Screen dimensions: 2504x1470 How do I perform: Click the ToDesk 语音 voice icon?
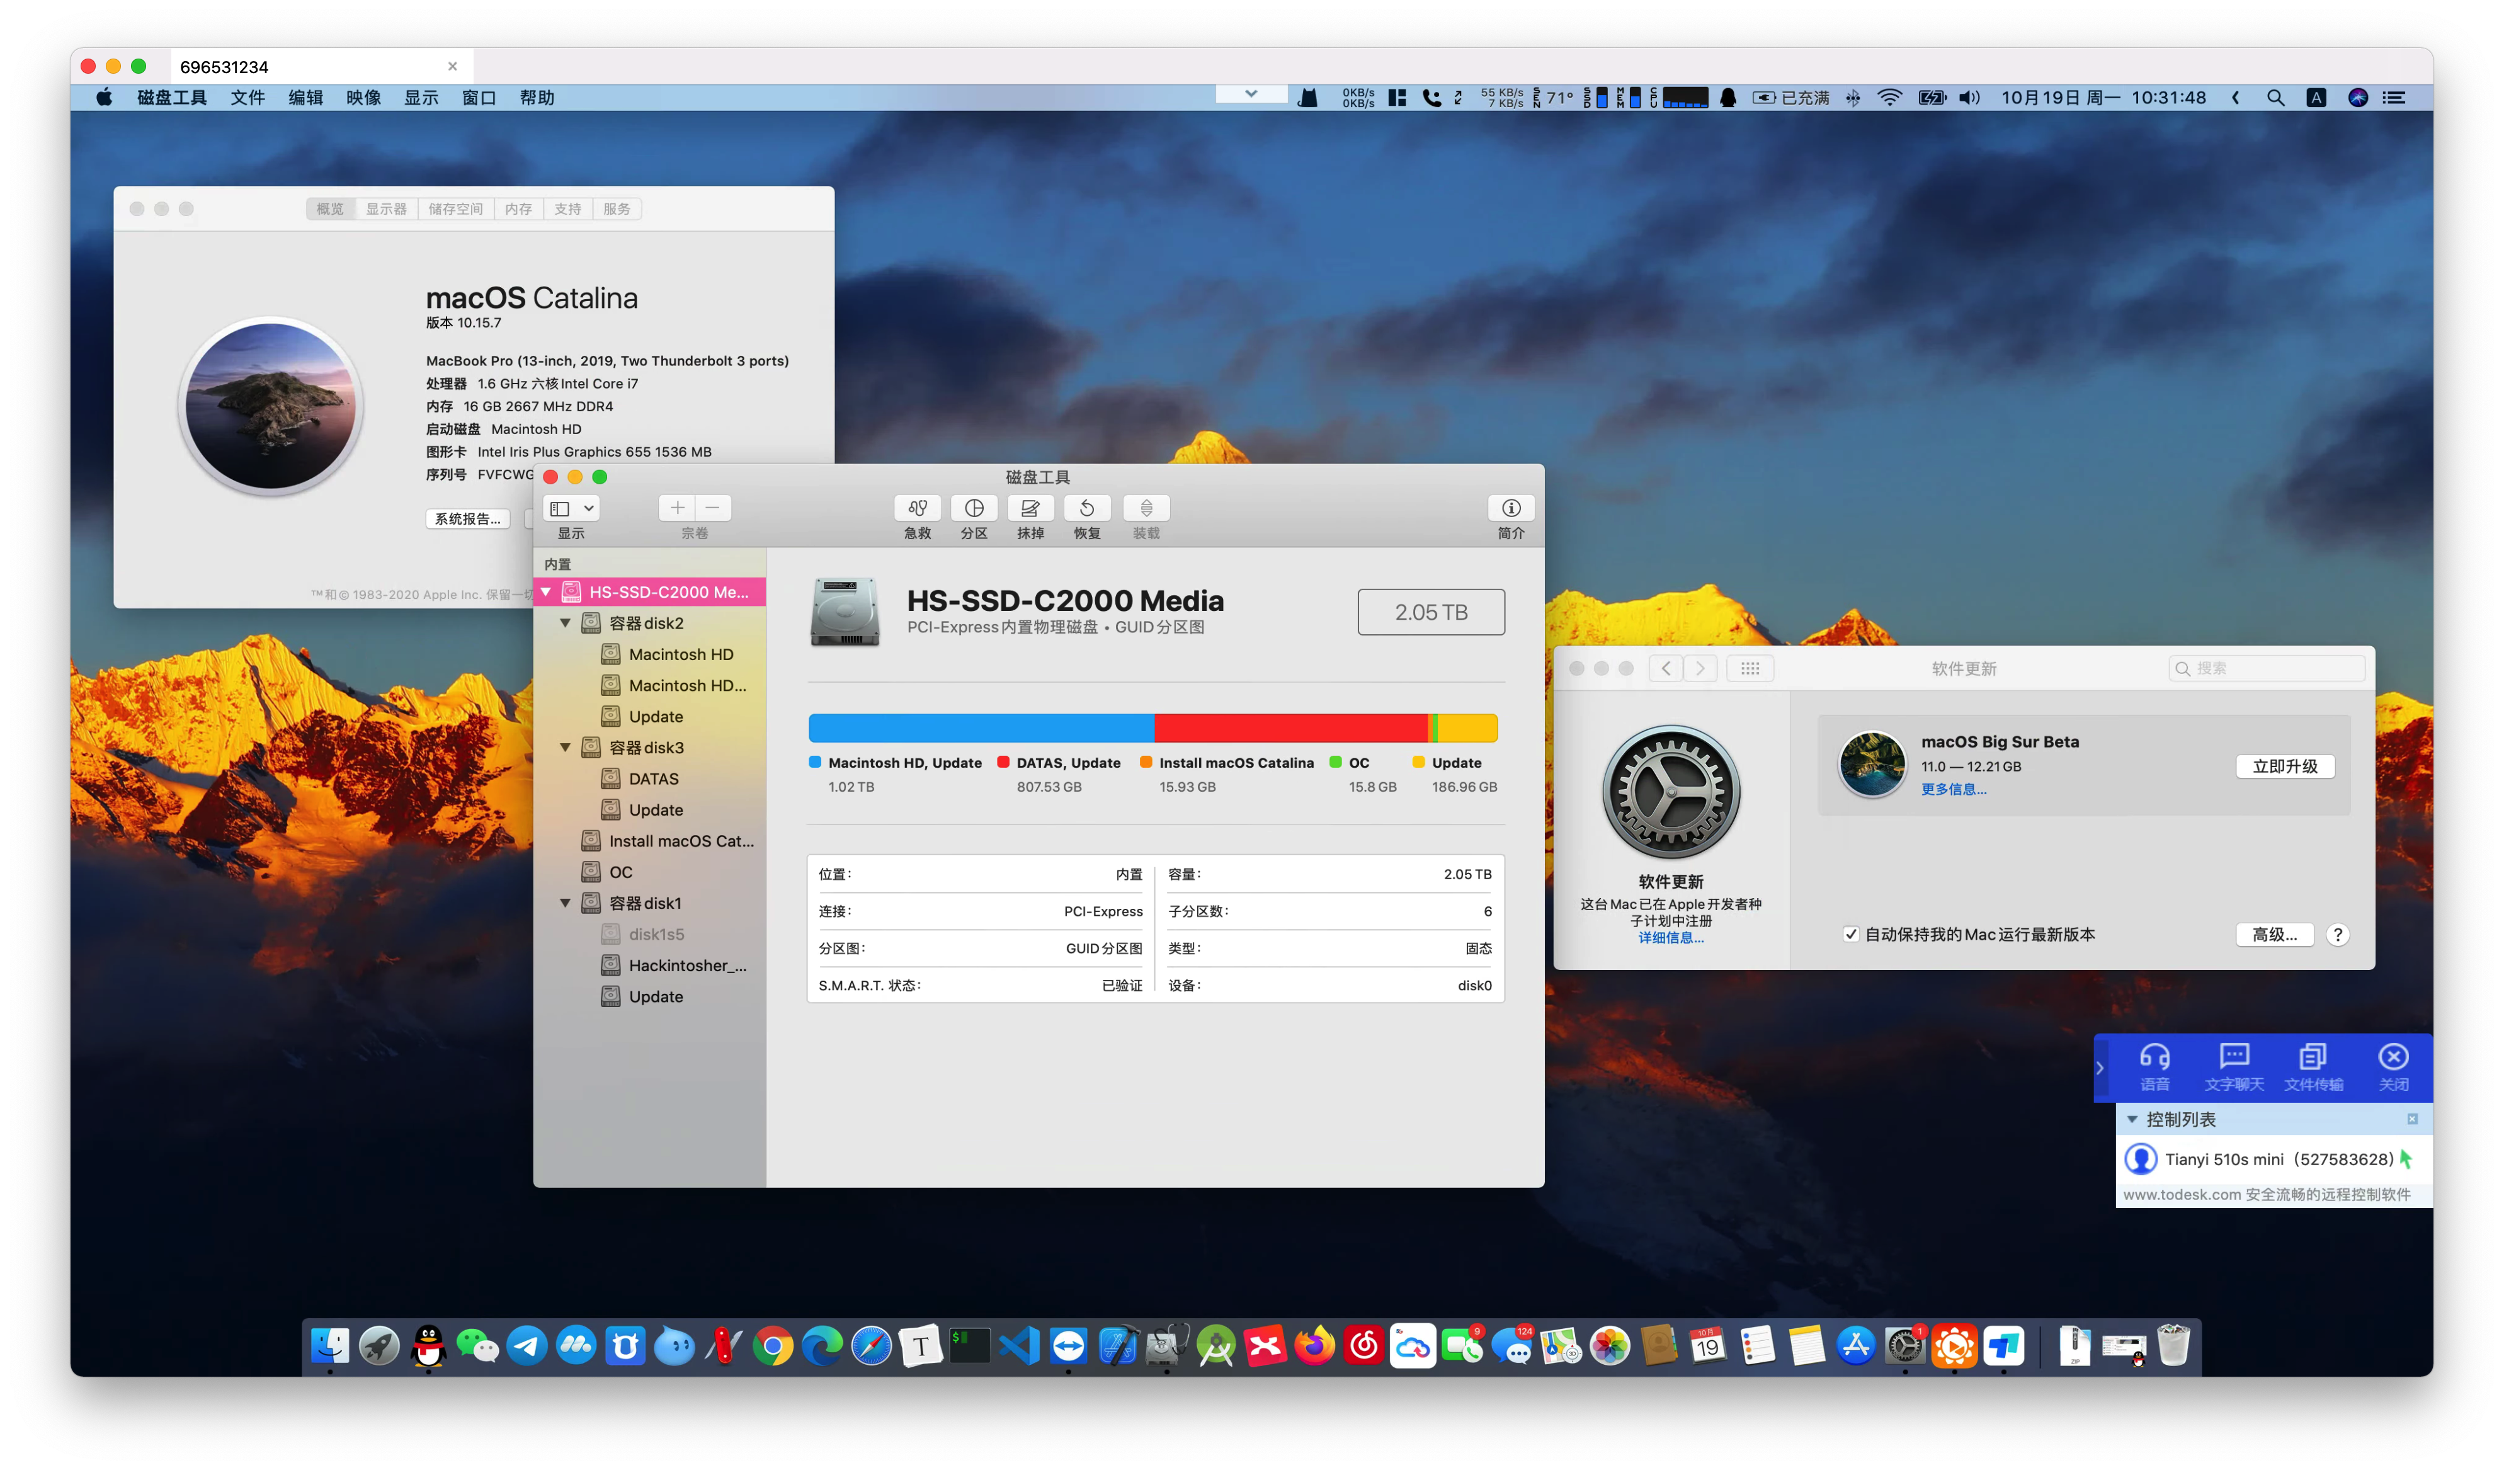(2154, 1066)
